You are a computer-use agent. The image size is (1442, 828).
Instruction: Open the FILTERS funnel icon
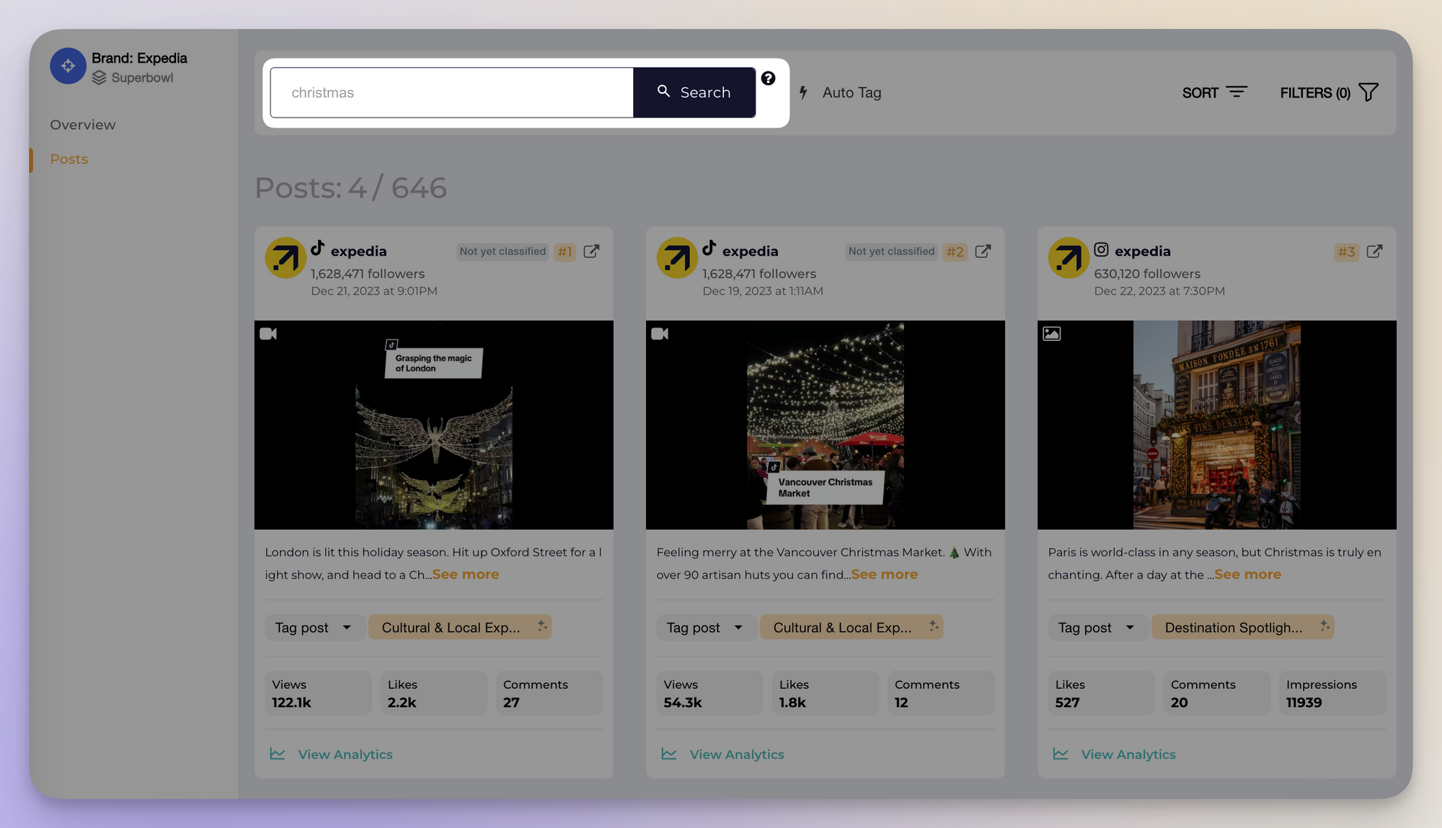click(x=1368, y=92)
